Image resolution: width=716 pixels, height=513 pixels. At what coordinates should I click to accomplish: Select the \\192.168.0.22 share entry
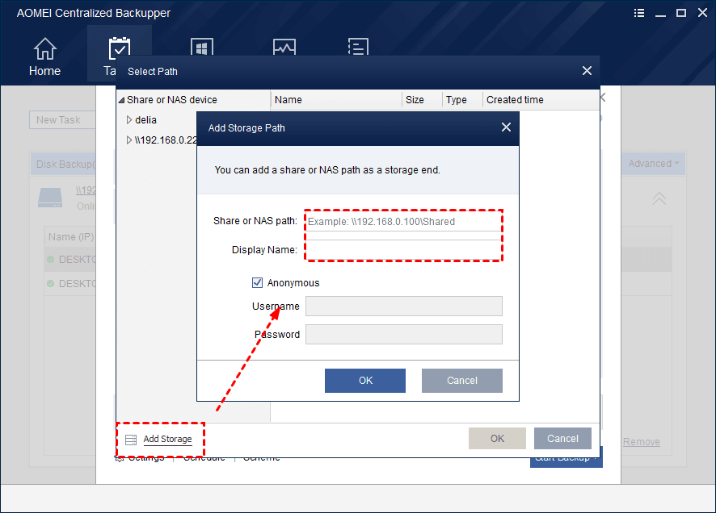166,140
